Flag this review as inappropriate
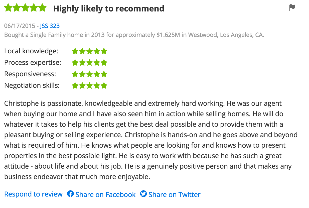The image size is (309, 208). (x=292, y=8)
